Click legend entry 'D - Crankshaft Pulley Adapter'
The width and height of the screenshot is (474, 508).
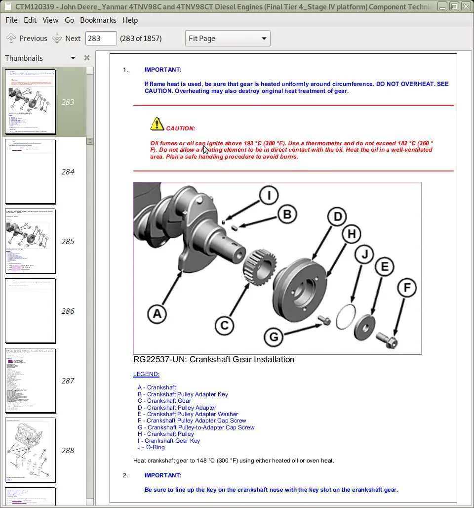coord(177,408)
